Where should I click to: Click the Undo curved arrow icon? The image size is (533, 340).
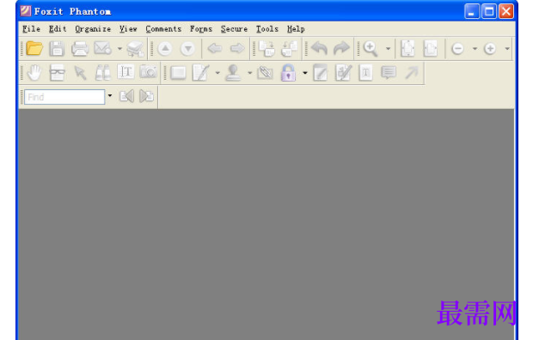[319, 48]
